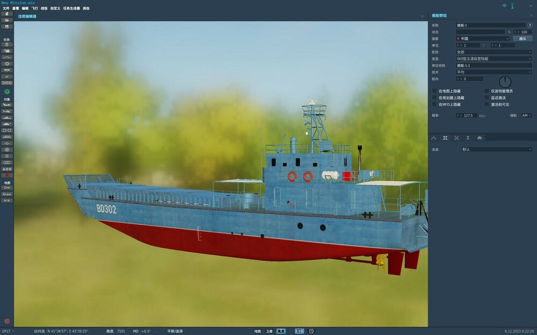Click the Draw button in sidebar

coord(7,194)
